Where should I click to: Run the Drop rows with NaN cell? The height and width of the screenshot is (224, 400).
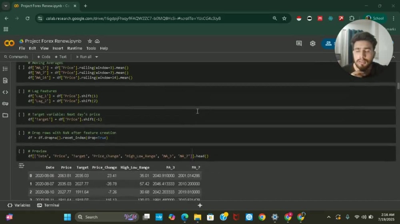click(22, 133)
